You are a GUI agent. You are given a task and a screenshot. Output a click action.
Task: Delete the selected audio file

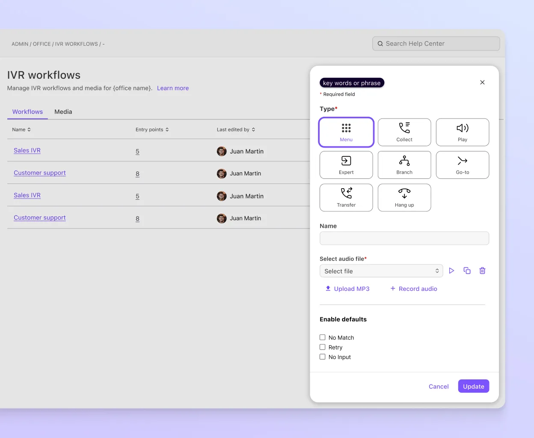[x=482, y=271]
